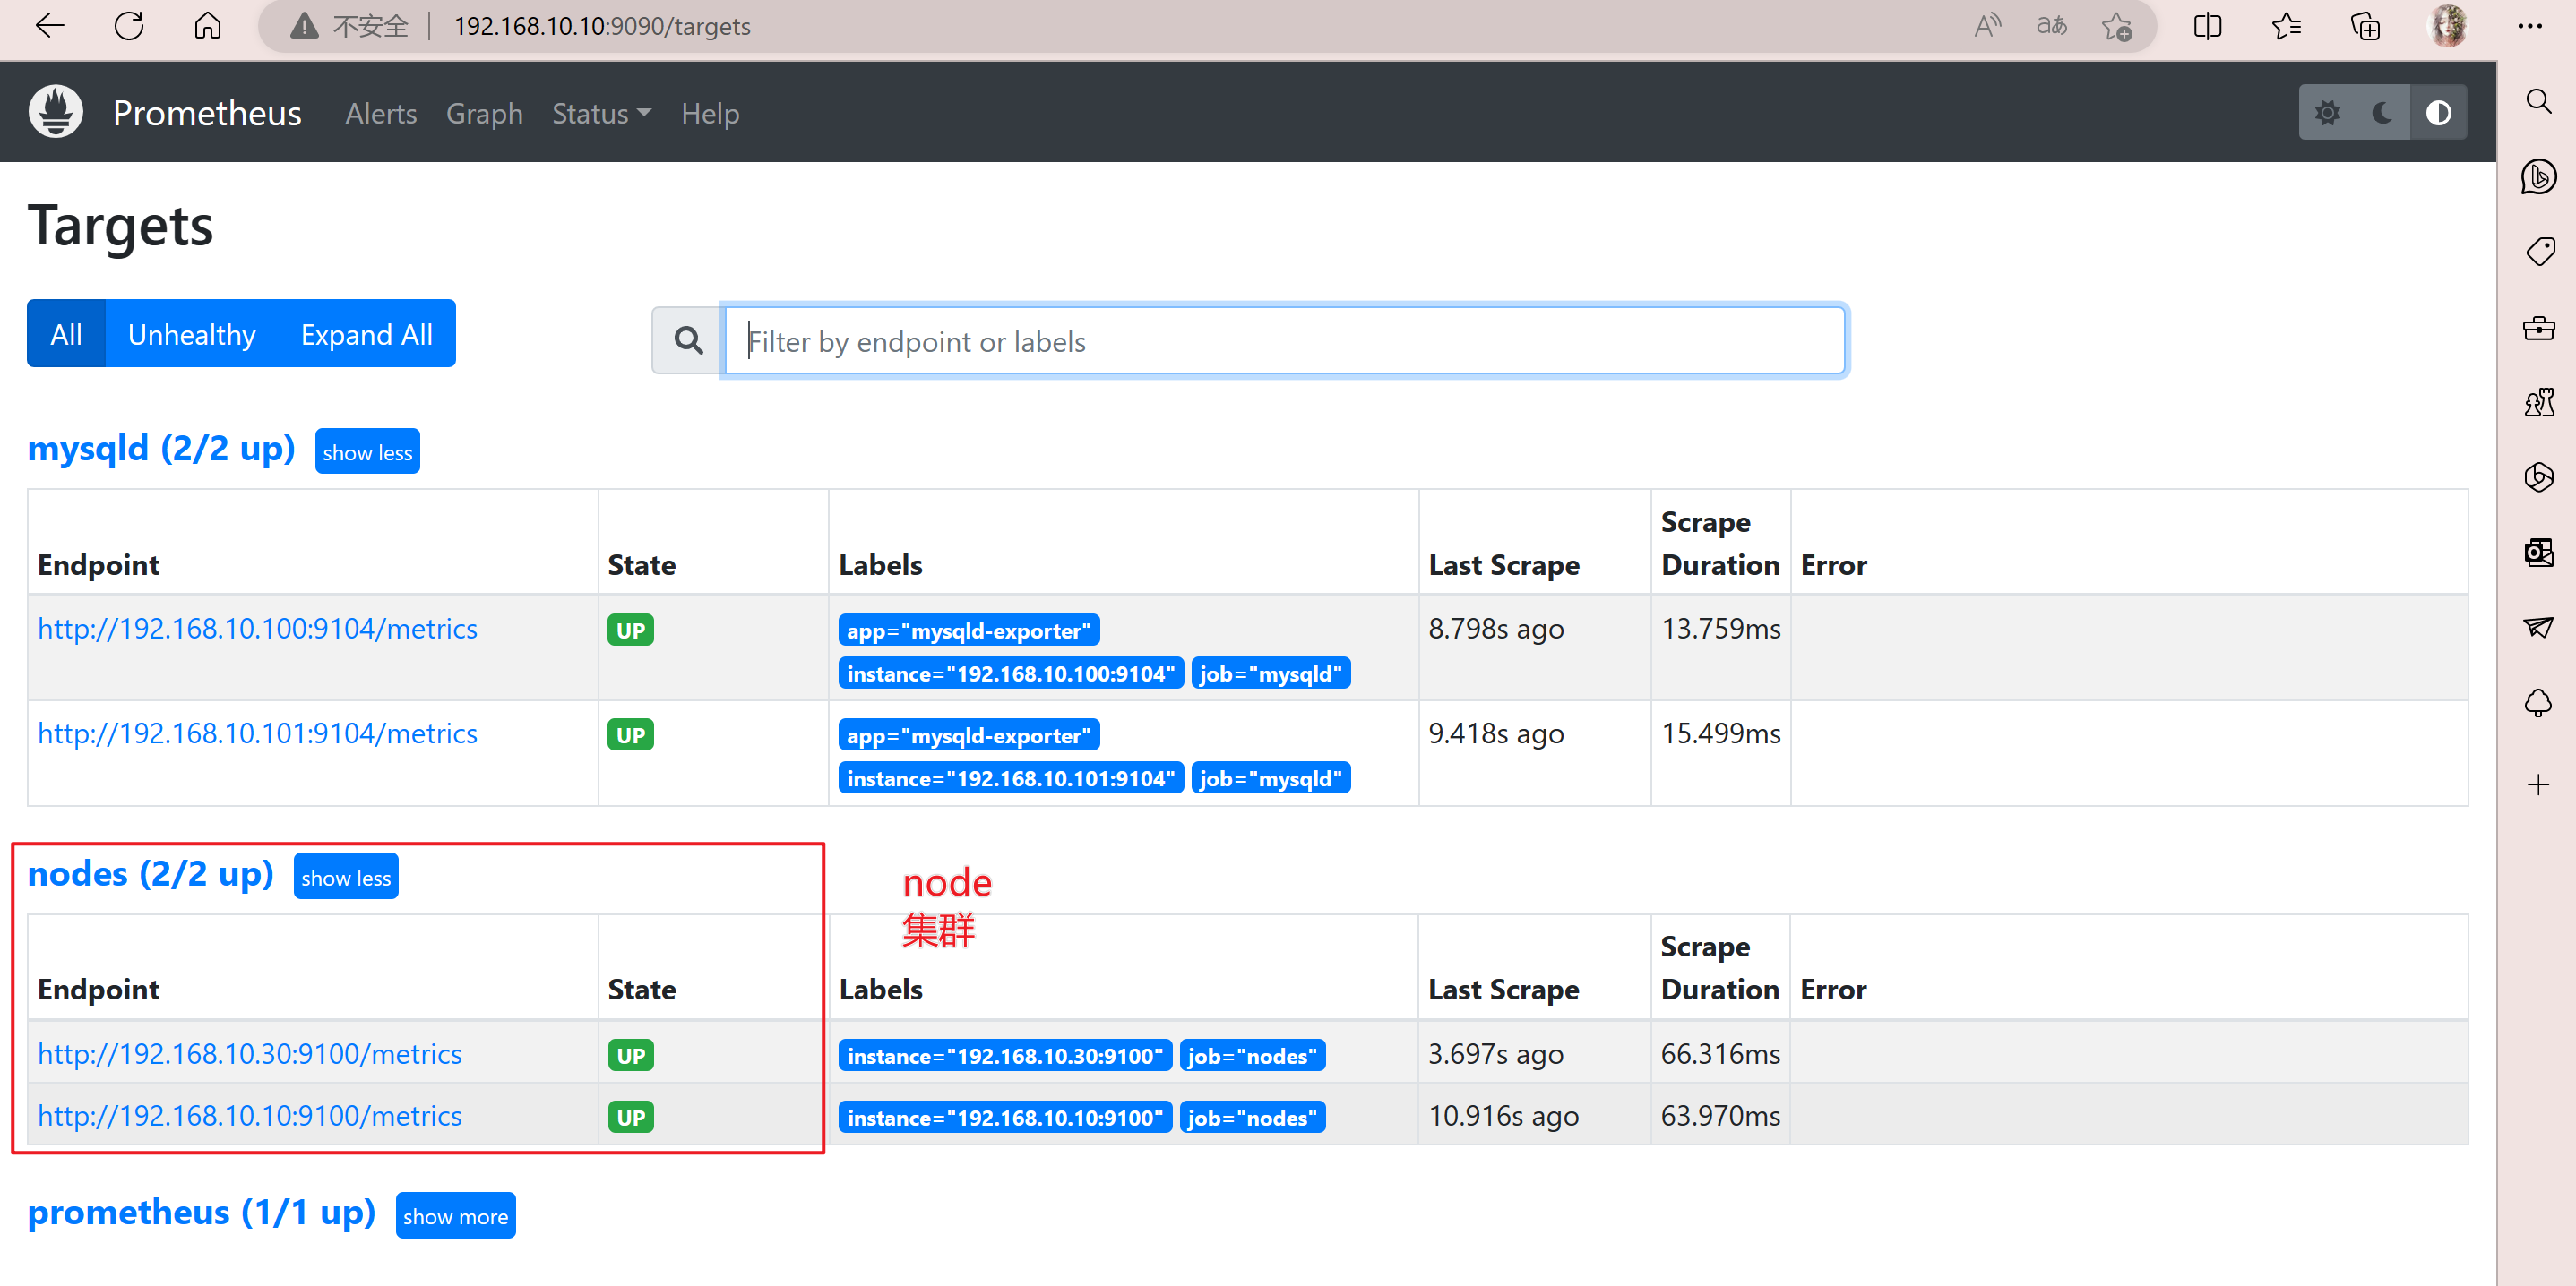
Task: Select browser-preferred contrast theme toggle
Action: click(2438, 113)
